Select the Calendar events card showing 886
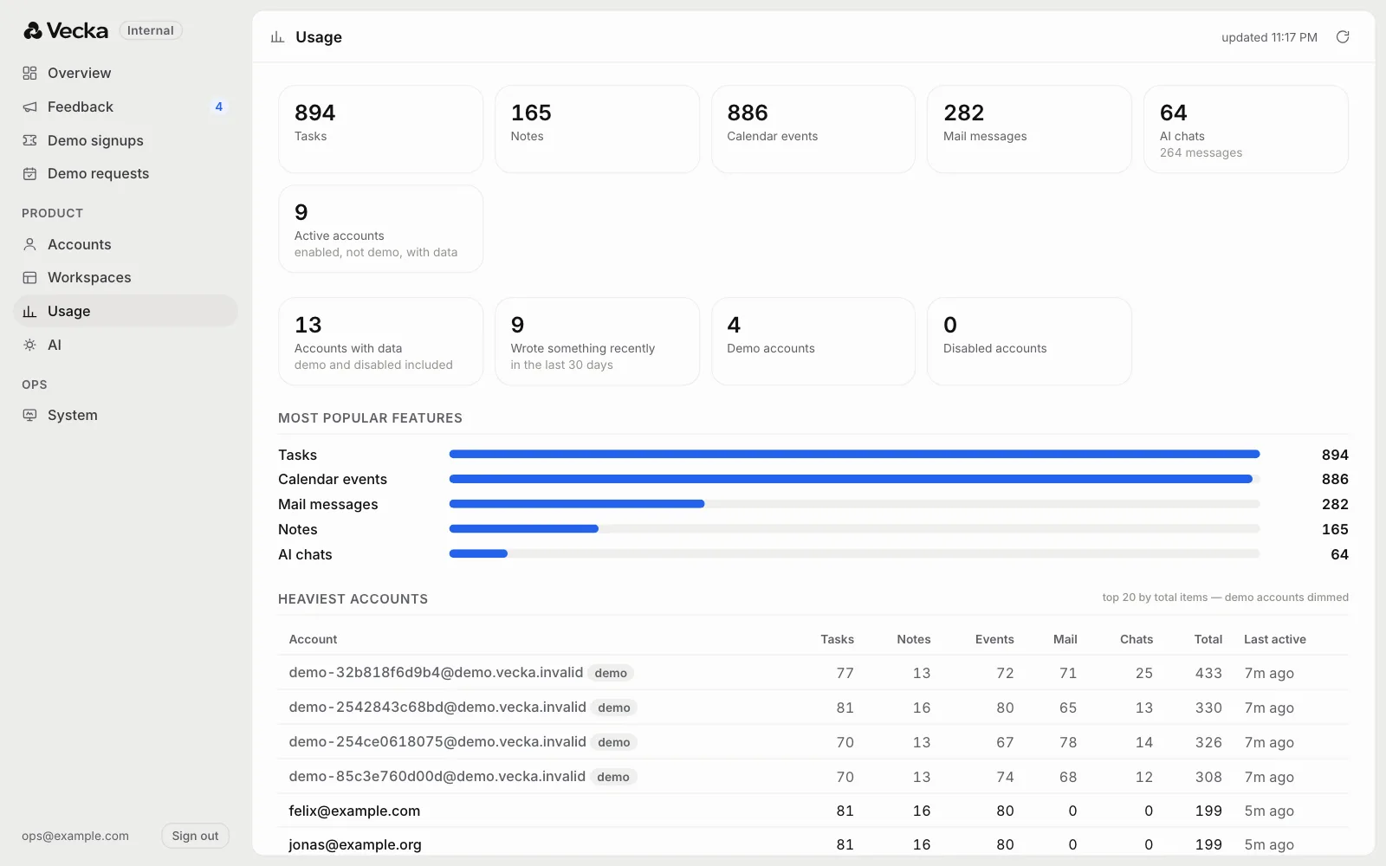1386x866 pixels. (813, 129)
